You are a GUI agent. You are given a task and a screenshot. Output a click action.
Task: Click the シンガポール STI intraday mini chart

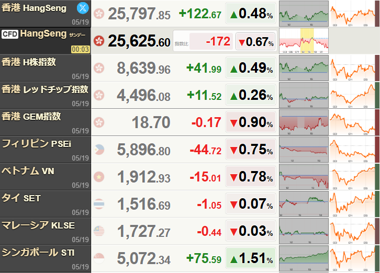pyautogui.click(x=304, y=258)
